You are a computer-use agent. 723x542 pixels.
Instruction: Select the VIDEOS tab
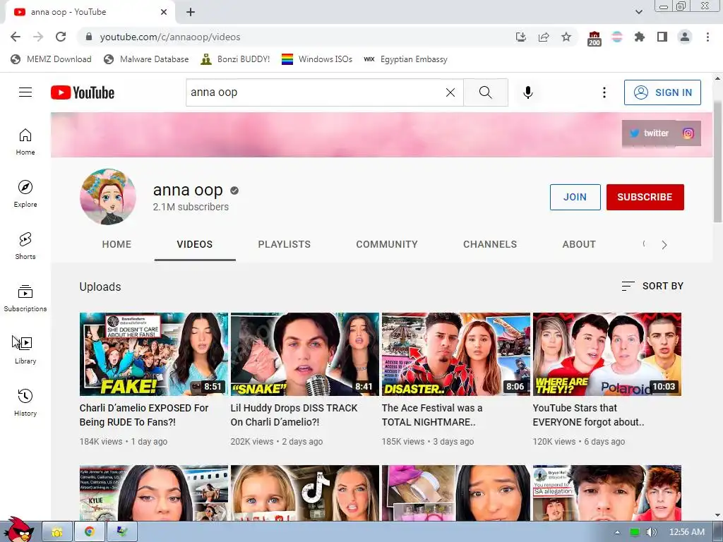[195, 244]
